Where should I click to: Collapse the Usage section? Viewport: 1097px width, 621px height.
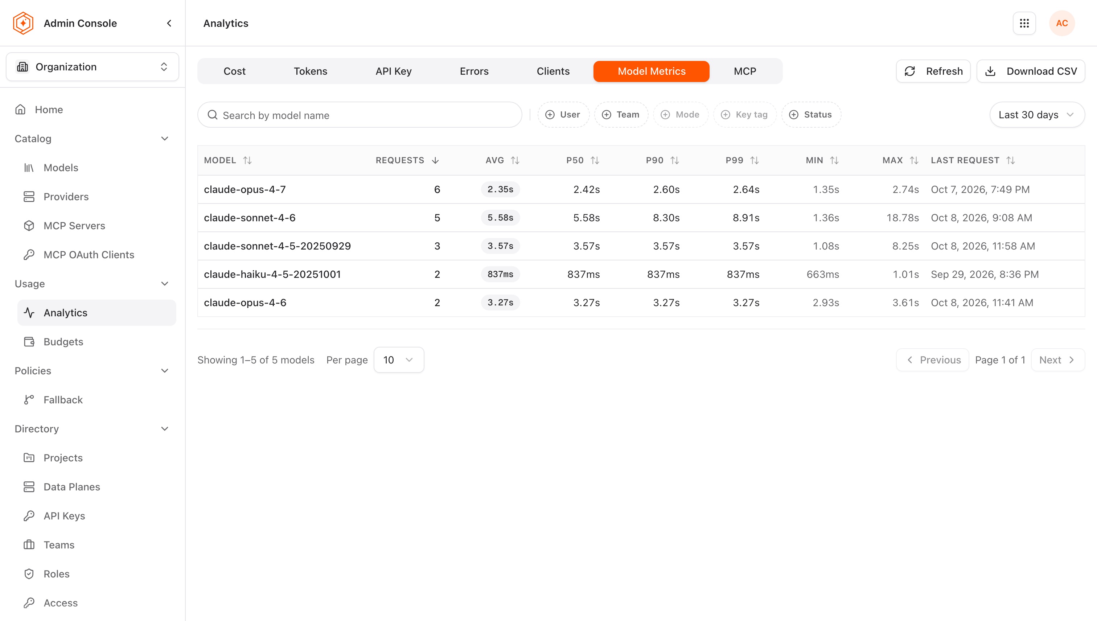coord(165,284)
